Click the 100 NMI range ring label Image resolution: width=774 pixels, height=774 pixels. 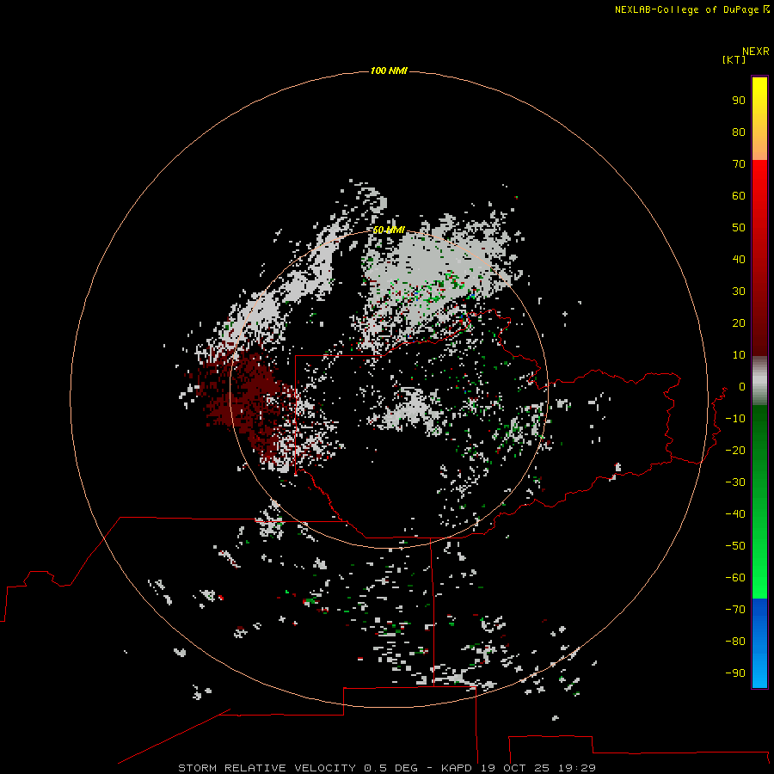(x=389, y=71)
